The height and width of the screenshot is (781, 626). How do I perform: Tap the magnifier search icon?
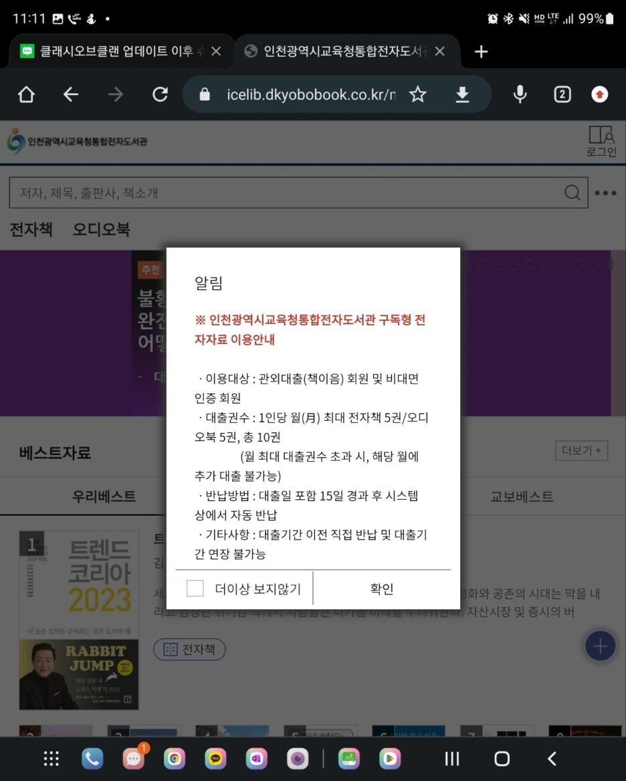572,193
